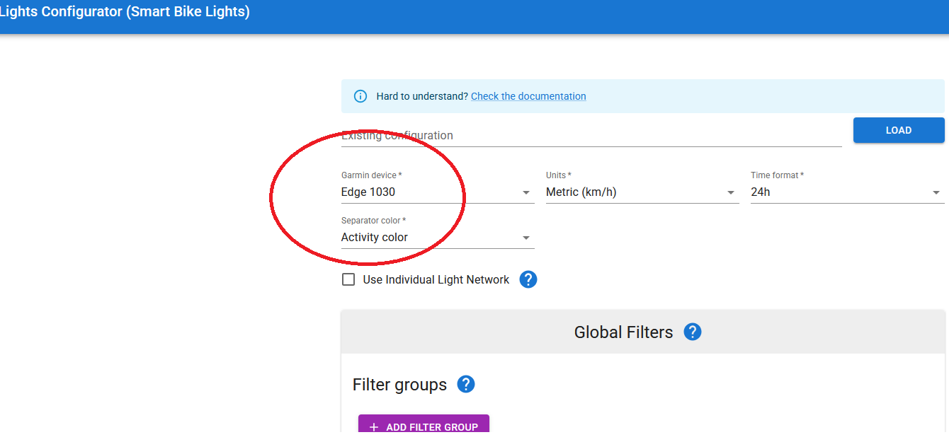Viewport: 949px width, 442px height.
Task: Open the Metric (km/h) units selection
Action: click(630, 192)
